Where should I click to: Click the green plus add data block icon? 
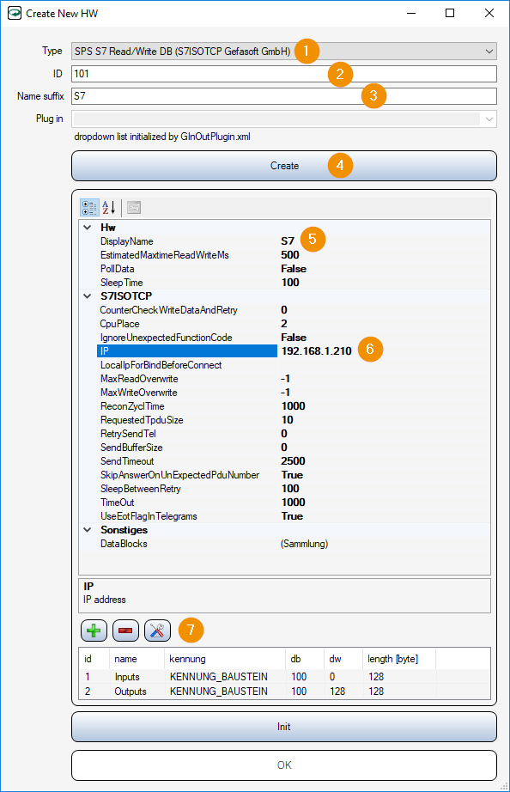point(94,631)
